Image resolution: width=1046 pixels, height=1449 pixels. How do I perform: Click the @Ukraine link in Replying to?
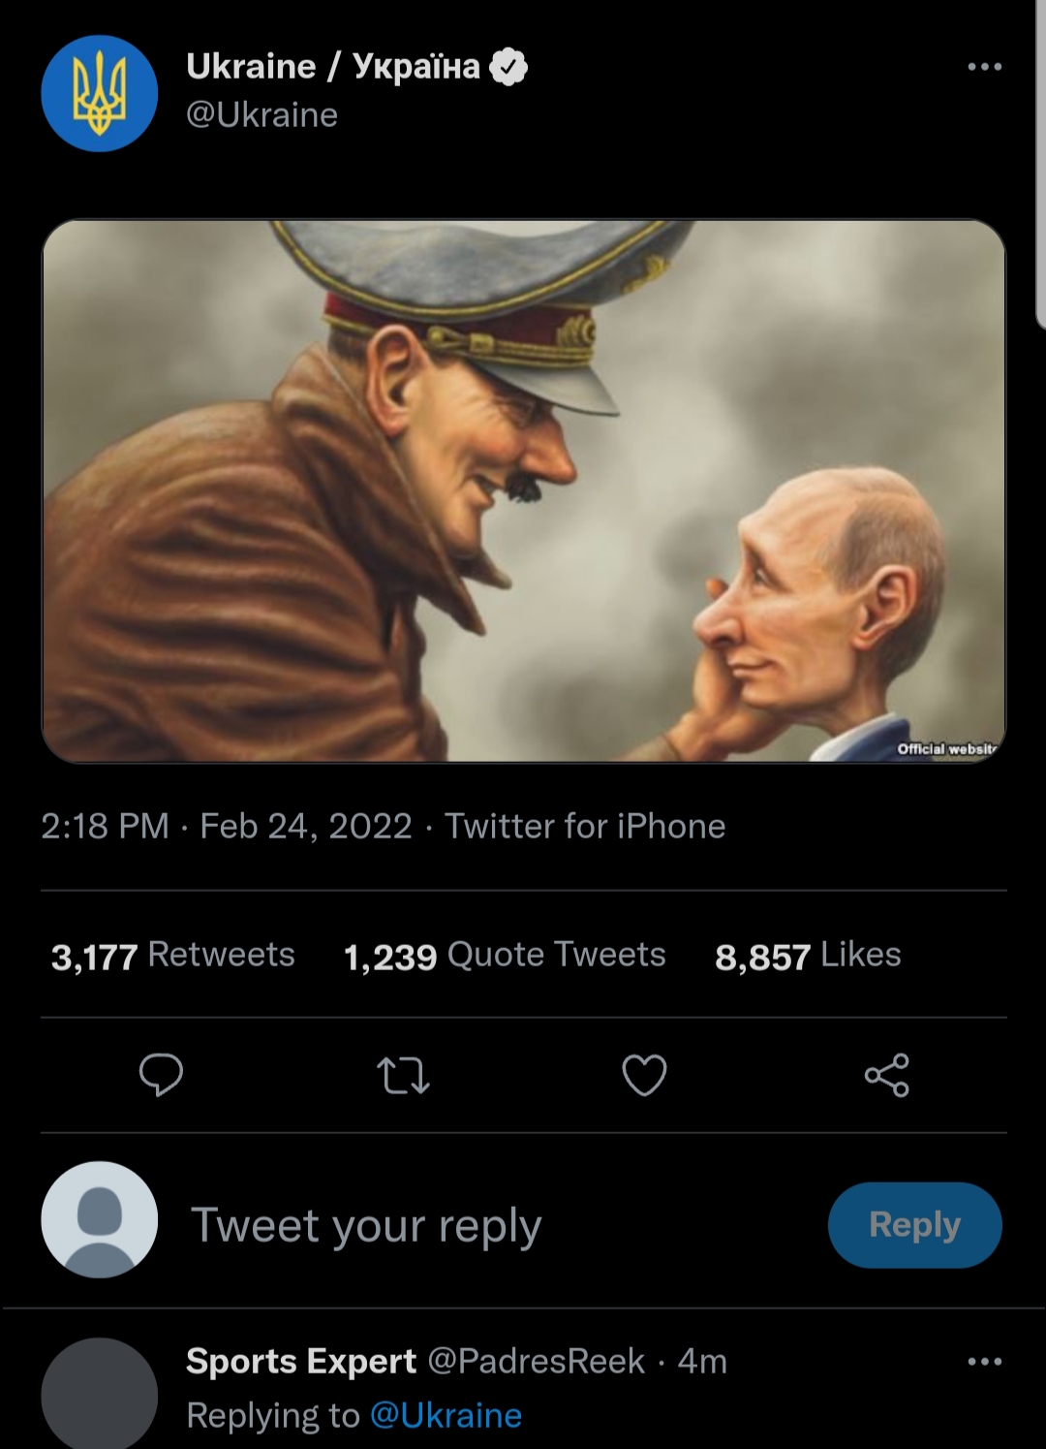tap(446, 1416)
